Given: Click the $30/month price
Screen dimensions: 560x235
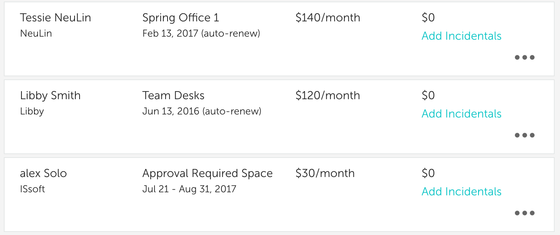Looking at the screenshot, I should click(325, 173).
